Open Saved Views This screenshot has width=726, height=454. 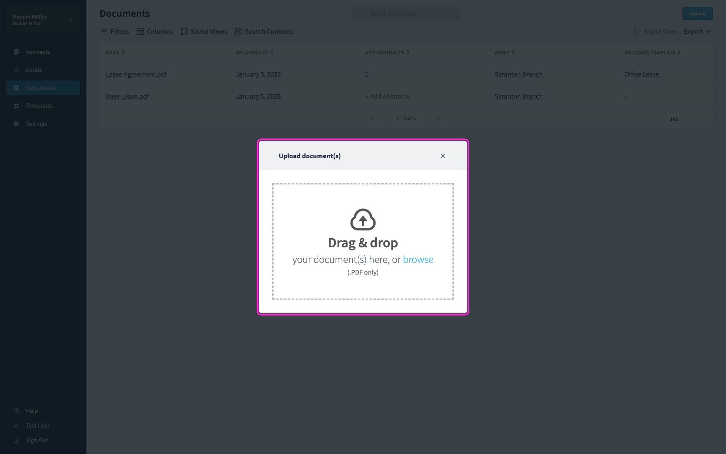pyautogui.click(x=204, y=32)
